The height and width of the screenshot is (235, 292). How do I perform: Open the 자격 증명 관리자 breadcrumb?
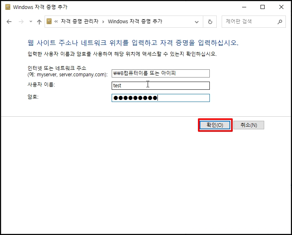(x=80, y=21)
